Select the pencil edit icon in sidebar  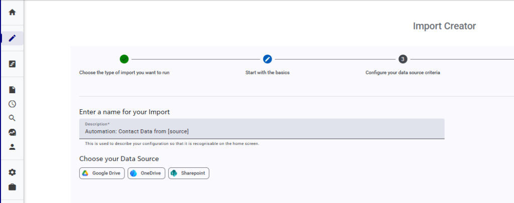pyautogui.click(x=12, y=38)
